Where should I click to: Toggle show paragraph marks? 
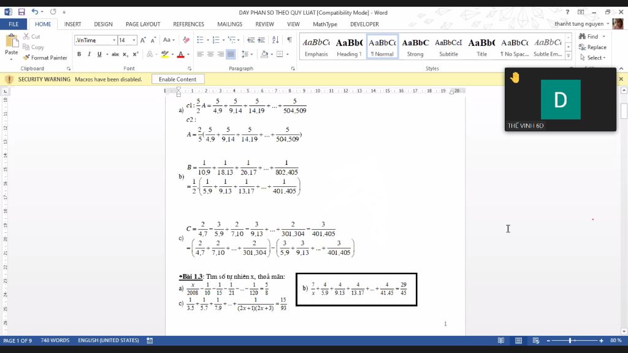(x=289, y=40)
